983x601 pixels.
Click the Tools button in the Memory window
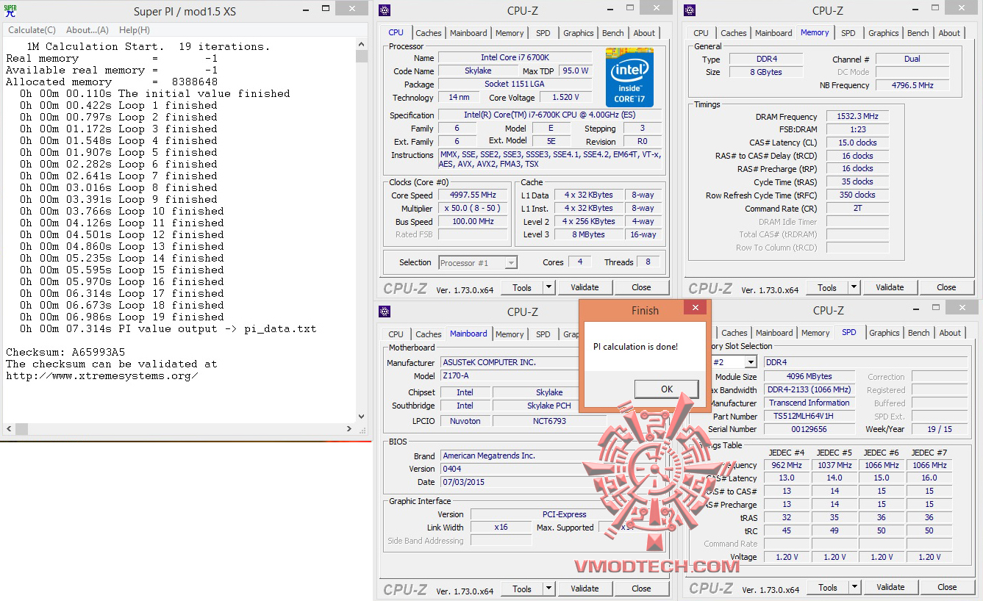[827, 287]
